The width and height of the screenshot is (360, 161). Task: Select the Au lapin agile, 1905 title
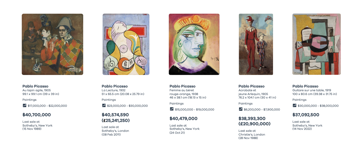[x=37, y=90]
